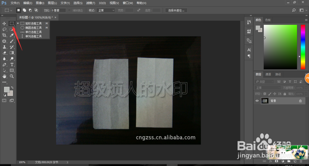The image size is (309, 166).
Task: Open the 图像(I) menu
Action: pyautogui.click(x=40, y=3)
